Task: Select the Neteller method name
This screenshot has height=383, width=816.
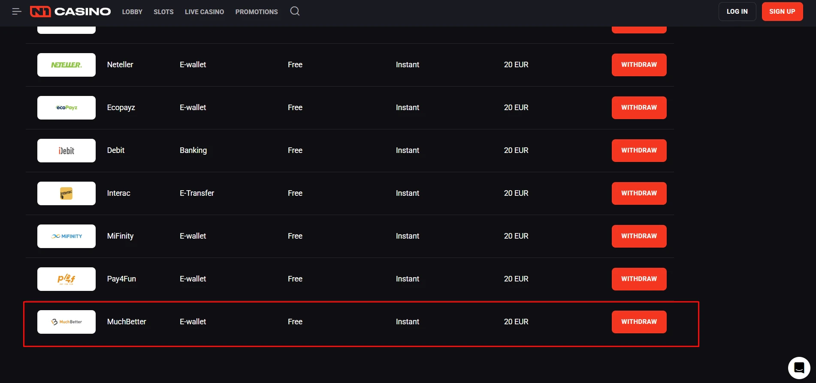Action: (x=120, y=65)
